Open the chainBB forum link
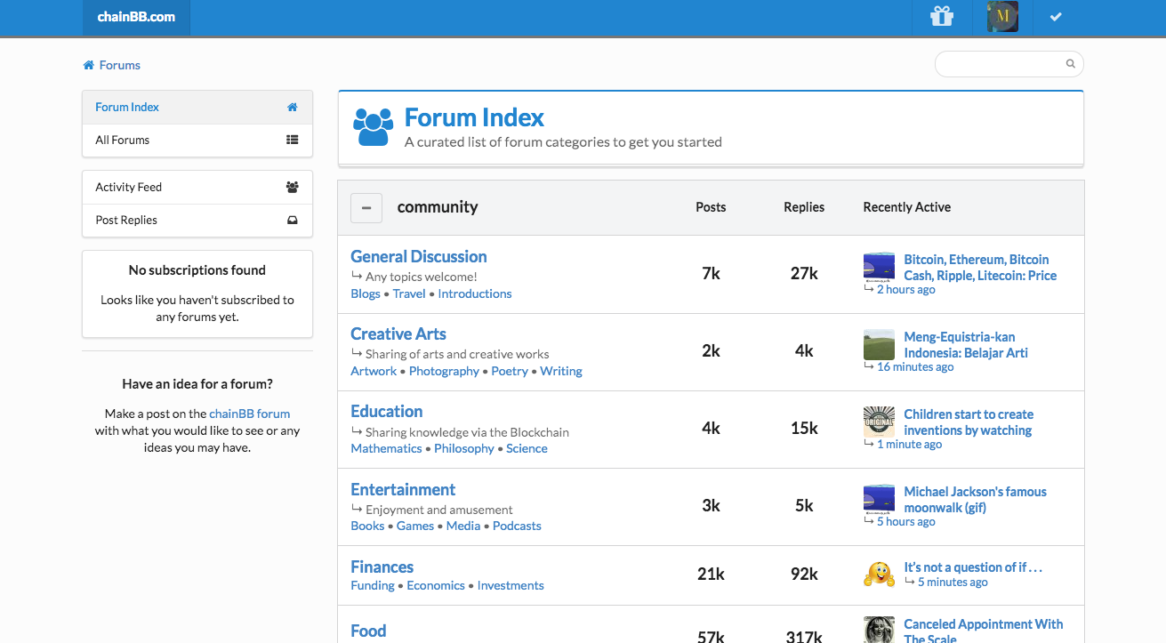The width and height of the screenshot is (1166, 643). click(249, 414)
